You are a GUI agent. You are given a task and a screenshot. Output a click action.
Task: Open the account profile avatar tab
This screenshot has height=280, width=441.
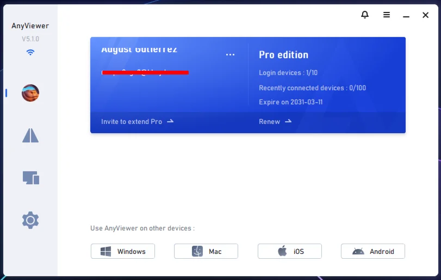[30, 93]
